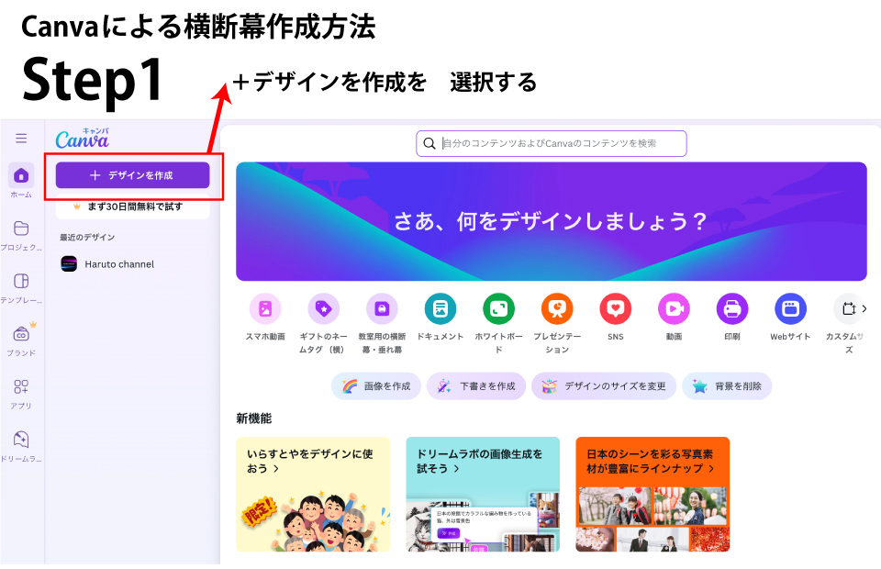
Task: Open Templates (テンプレー...) in sidebar
Action: (21, 287)
